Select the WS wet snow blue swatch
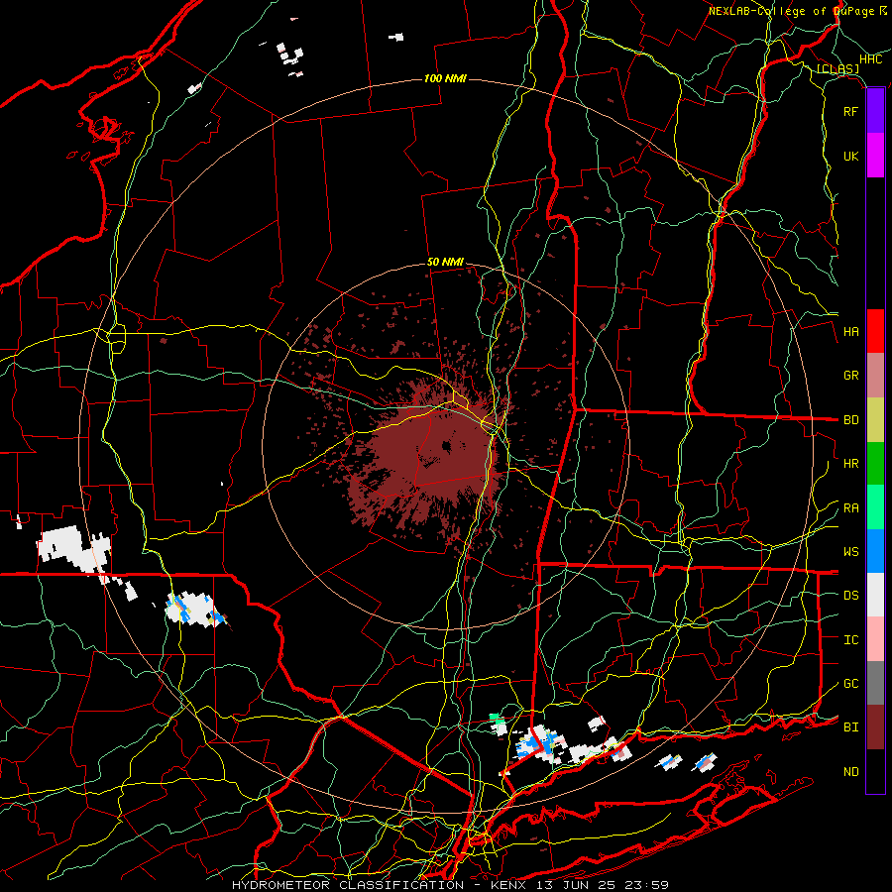 tap(875, 551)
